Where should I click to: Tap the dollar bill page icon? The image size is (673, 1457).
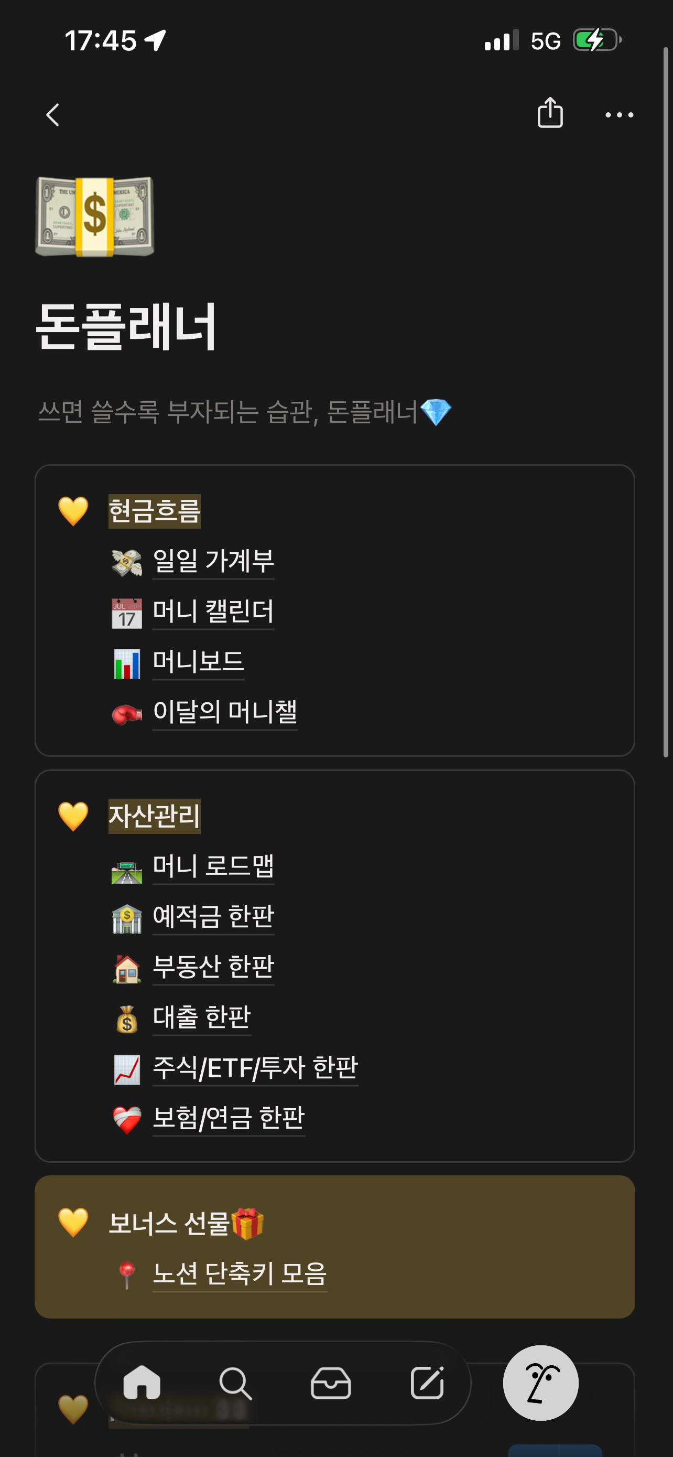click(94, 216)
